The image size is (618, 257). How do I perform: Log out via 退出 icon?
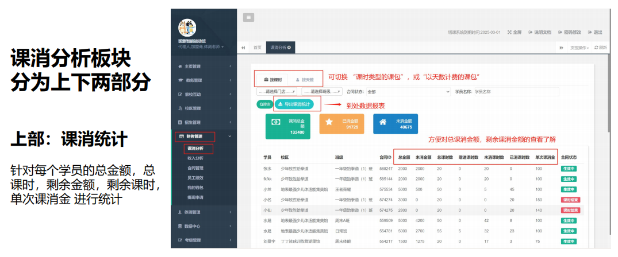594,32
